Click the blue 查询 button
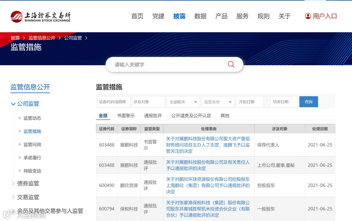 pos(308,102)
